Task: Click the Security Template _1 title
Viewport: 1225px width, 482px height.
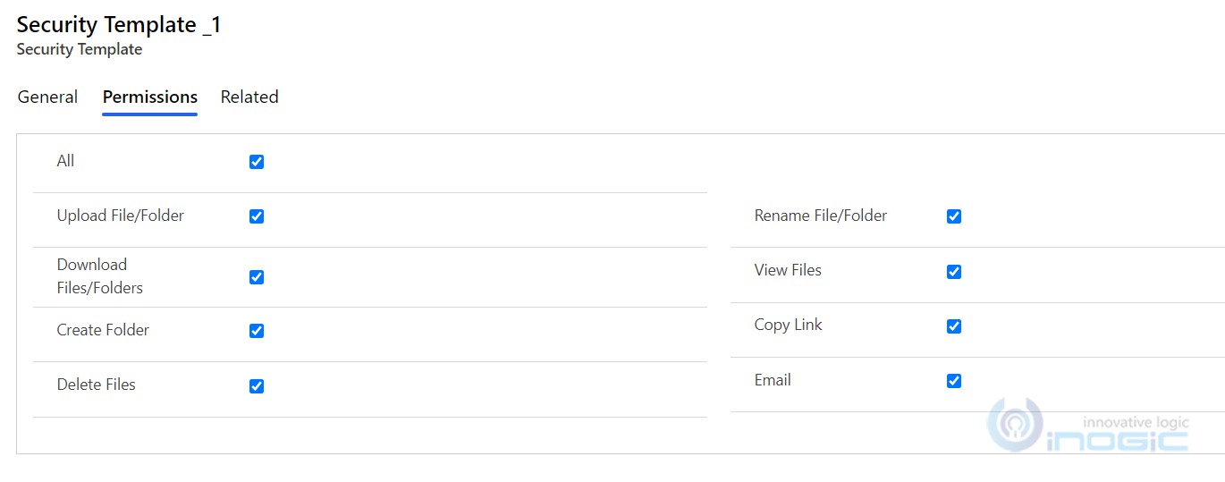Action: click(x=119, y=24)
